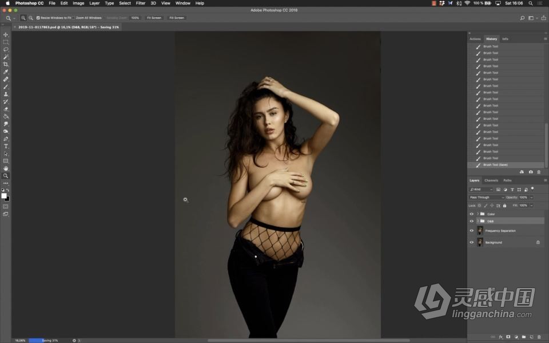The image size is (549, 343).
Task: Open the Select menu
Action: [125, 3]
